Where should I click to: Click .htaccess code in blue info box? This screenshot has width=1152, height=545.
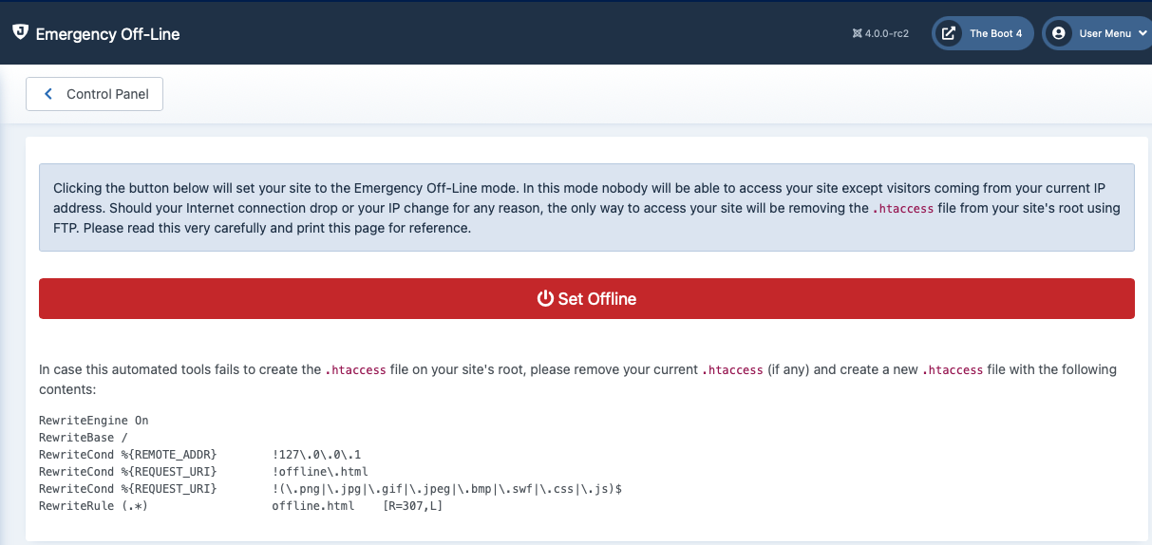902,208
